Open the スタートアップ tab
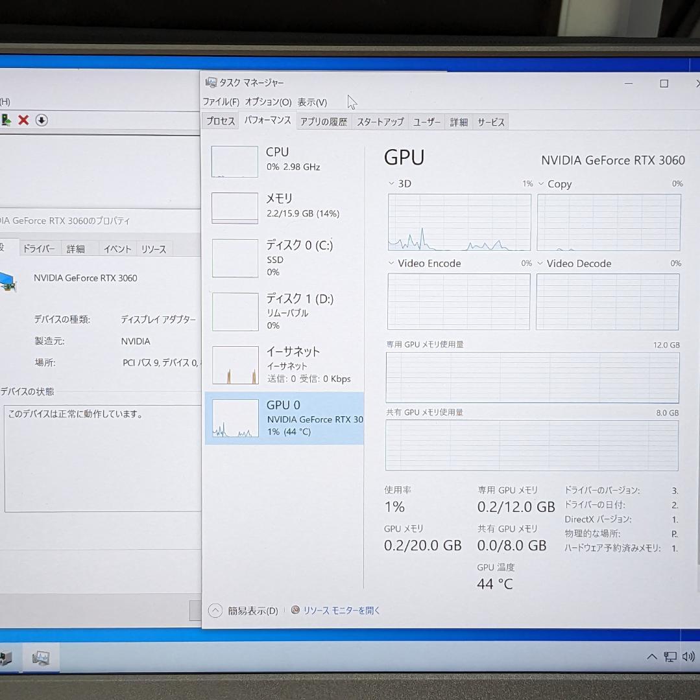Screen dimensions: 700x700 click(380, 122)
